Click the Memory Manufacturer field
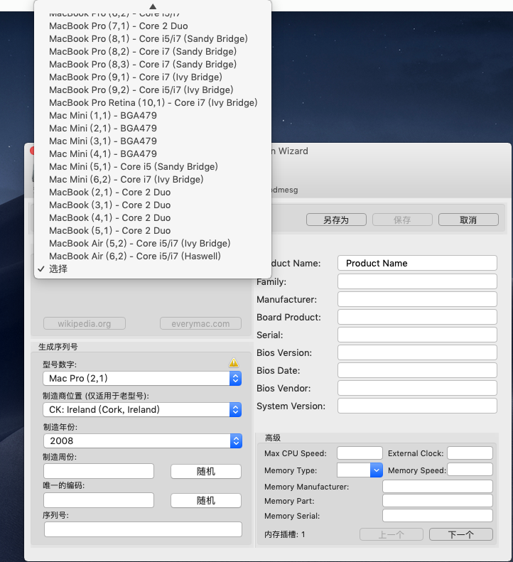 coord(438,487)
